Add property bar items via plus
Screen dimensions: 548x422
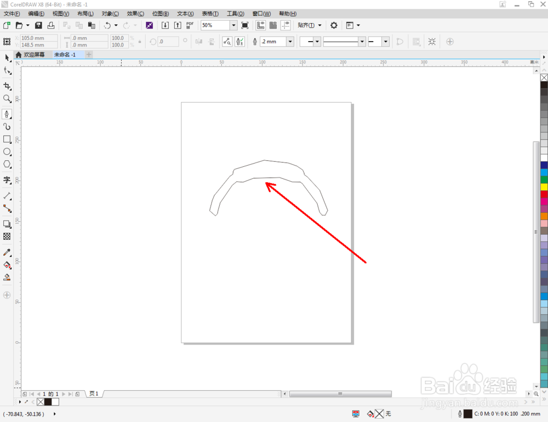click(450, 42)
